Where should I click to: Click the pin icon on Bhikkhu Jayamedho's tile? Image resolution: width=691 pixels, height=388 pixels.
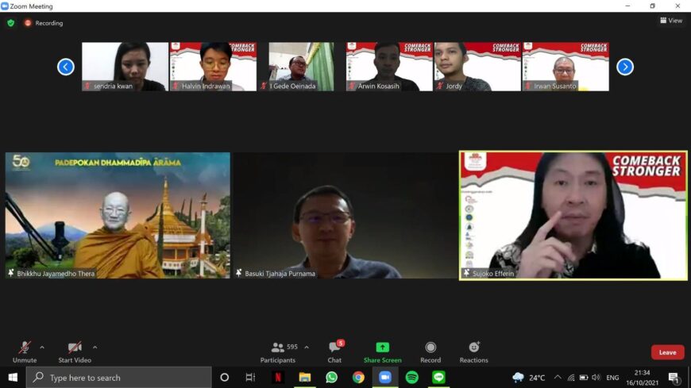(x=11, y=273)
